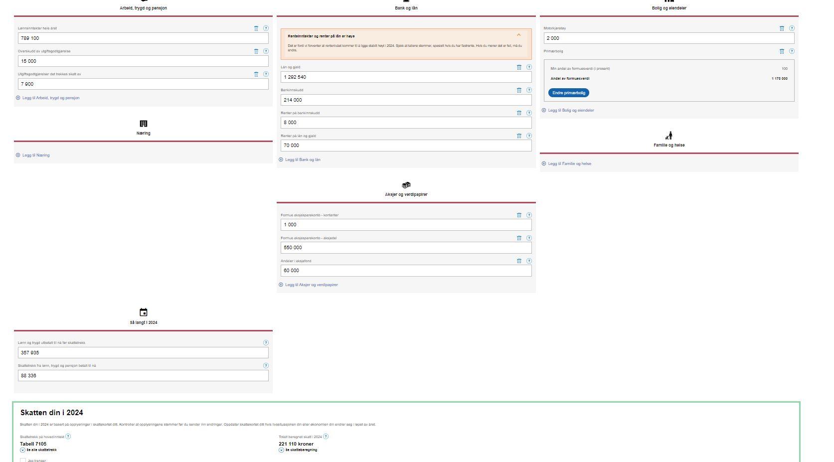Help for Renter på bankinnskudd
Image resolution: width=834 pixels, height=462 pixels.
pos(529,113)
